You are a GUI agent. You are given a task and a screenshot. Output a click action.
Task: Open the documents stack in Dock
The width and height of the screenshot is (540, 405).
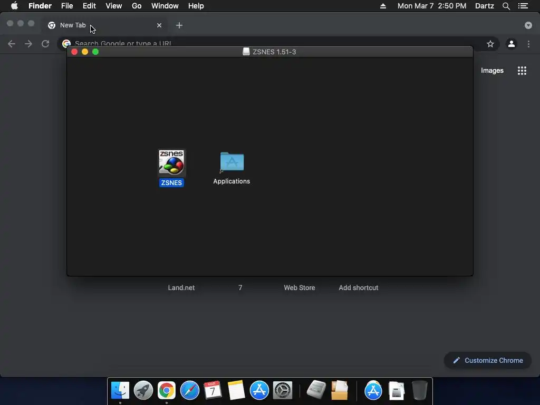397,390
